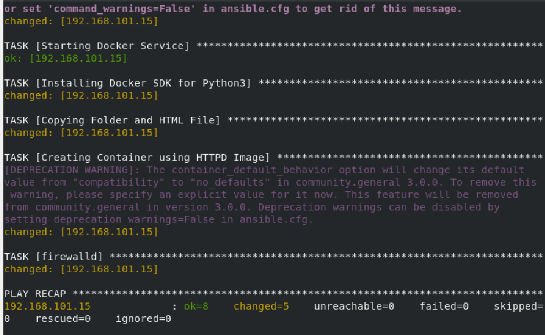The width and height of the screenshot is (545, 335).
Task: Click the 'container_default_behavior' option text
Action: tap(252, 170)
